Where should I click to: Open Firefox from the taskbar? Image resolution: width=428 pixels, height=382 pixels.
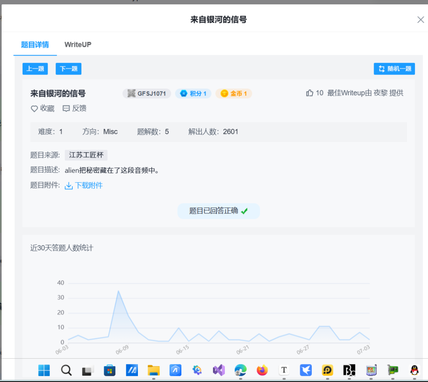point(262,370)
